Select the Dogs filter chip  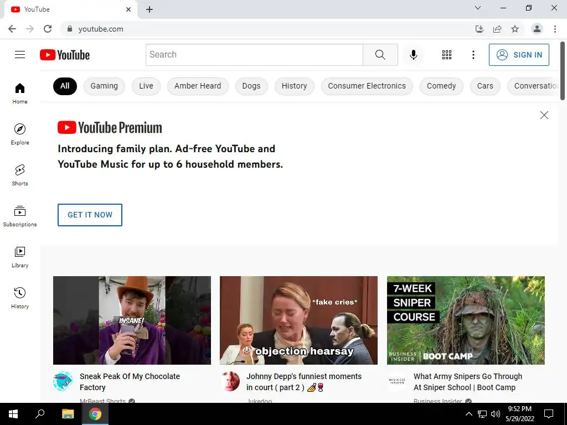tap(251, 86)
